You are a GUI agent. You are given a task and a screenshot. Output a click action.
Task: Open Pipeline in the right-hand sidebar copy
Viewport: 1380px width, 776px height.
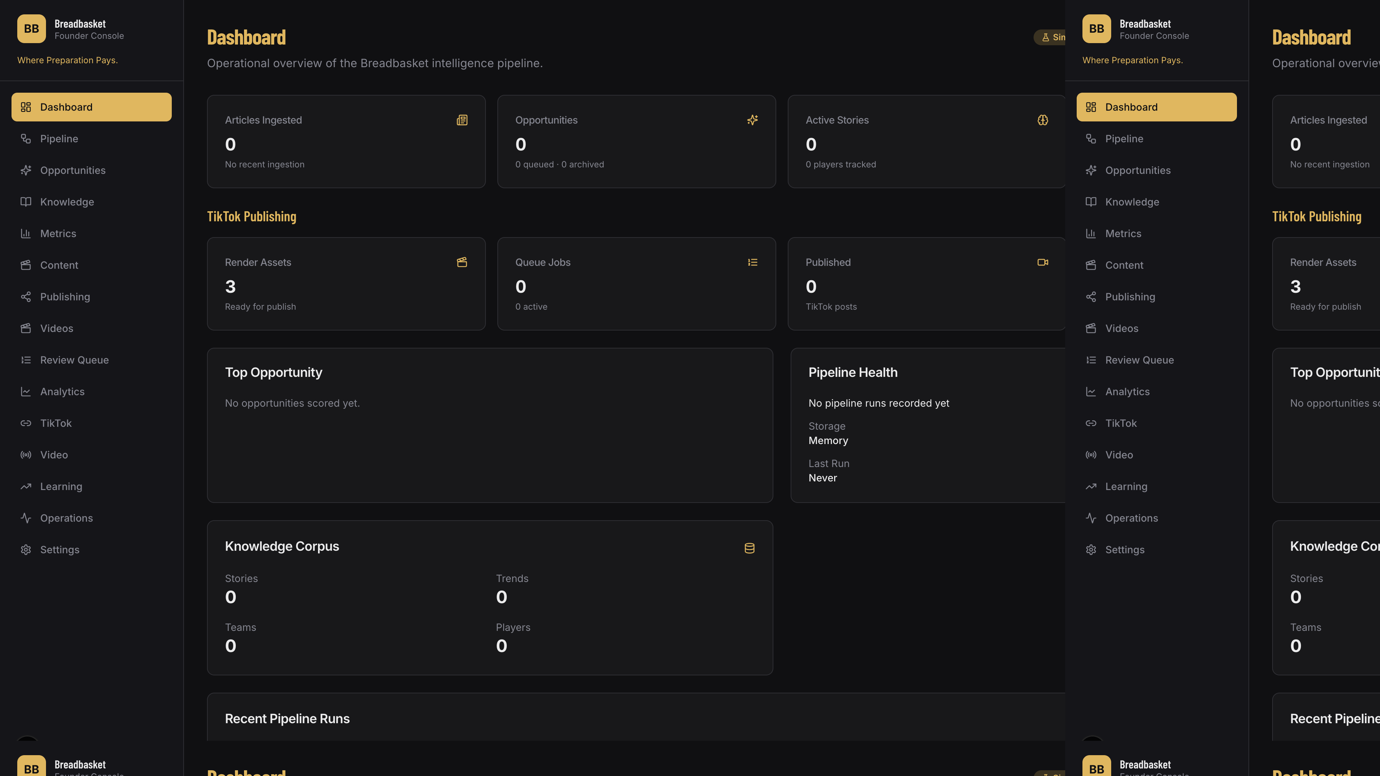[1156, 139]
